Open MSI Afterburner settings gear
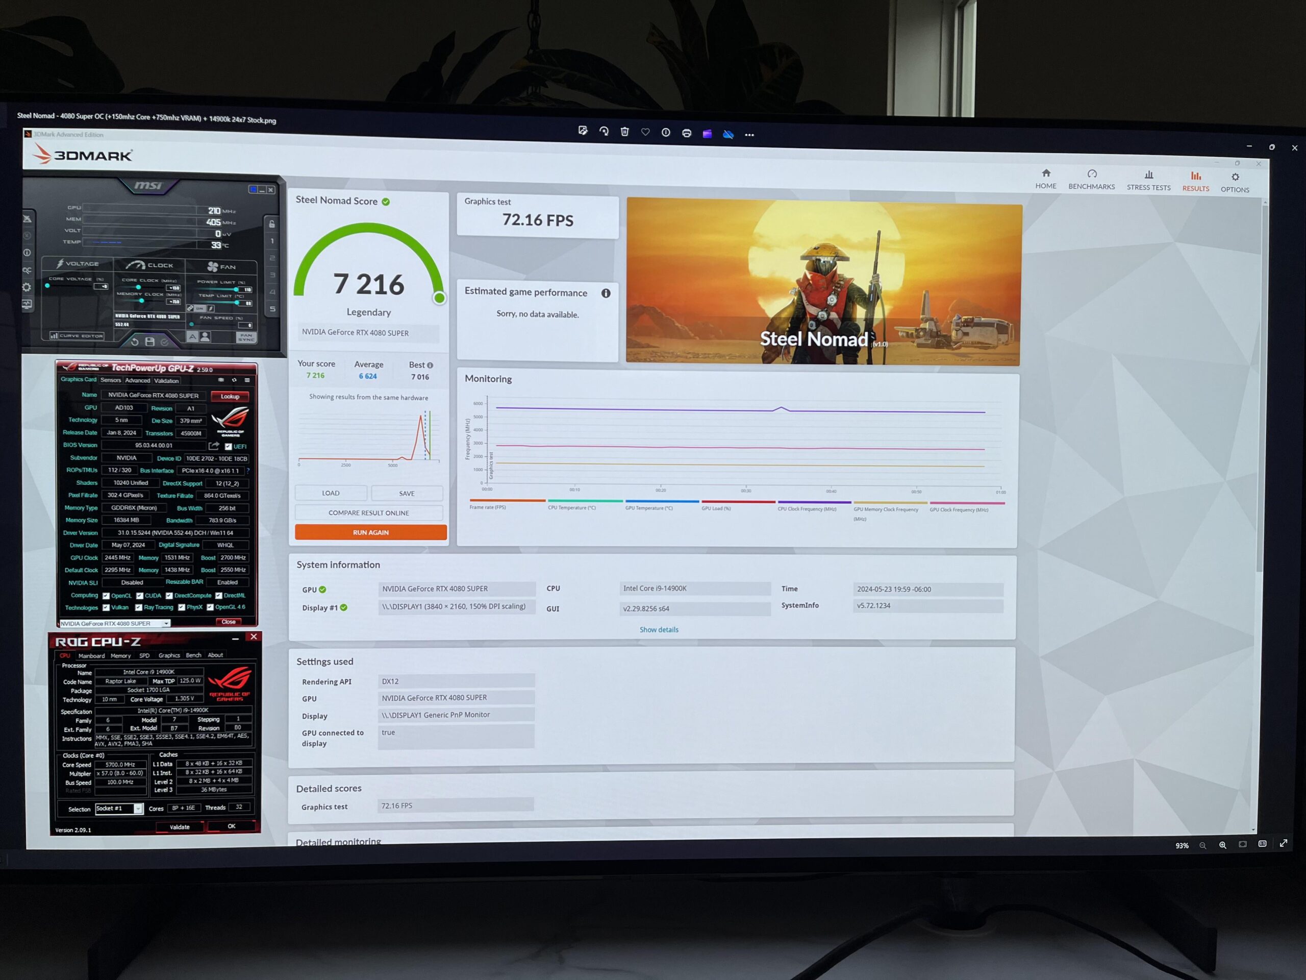This screenshot has height=980, width=1306. [x=27, y=287]
